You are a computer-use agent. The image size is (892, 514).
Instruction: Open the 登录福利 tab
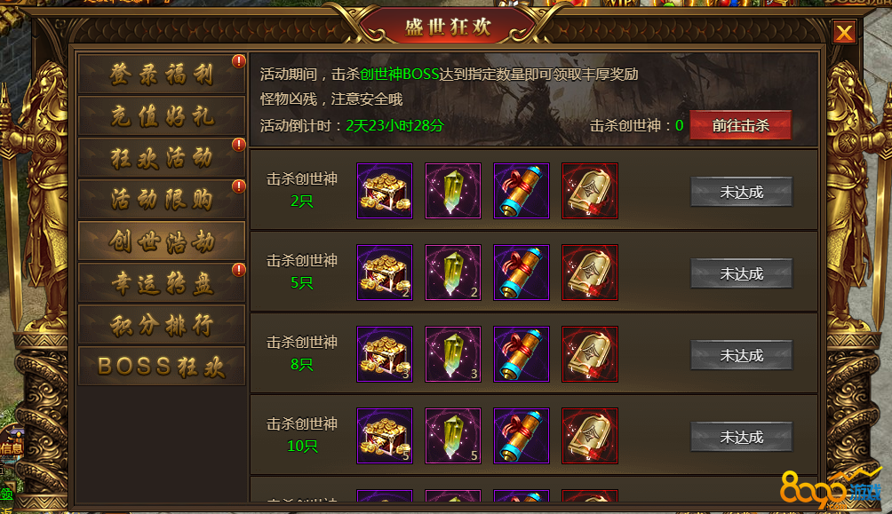(x=162, y=75)
